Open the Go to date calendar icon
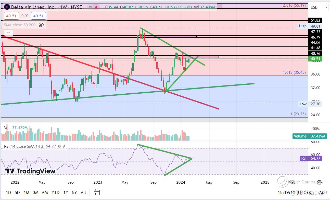This screenshot has height=200, width=330. (97, 192)
